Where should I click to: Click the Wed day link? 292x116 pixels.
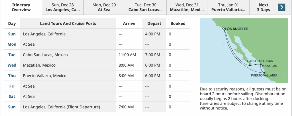point(12,65)
